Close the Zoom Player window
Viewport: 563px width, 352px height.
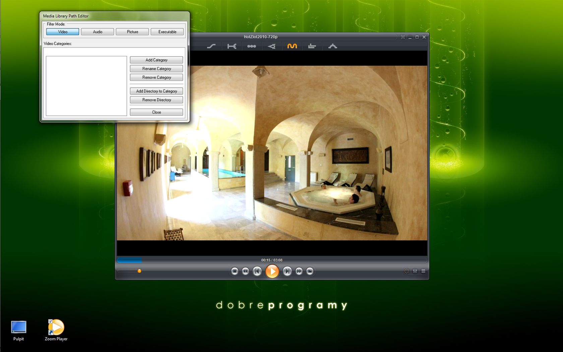pyautogui.click(x=424, y=37)
